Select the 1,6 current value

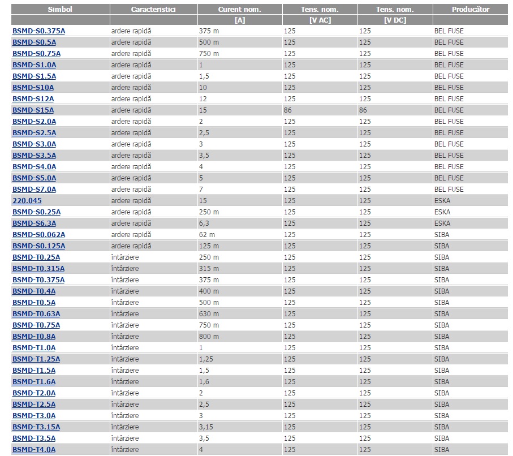tap(204, 382)
